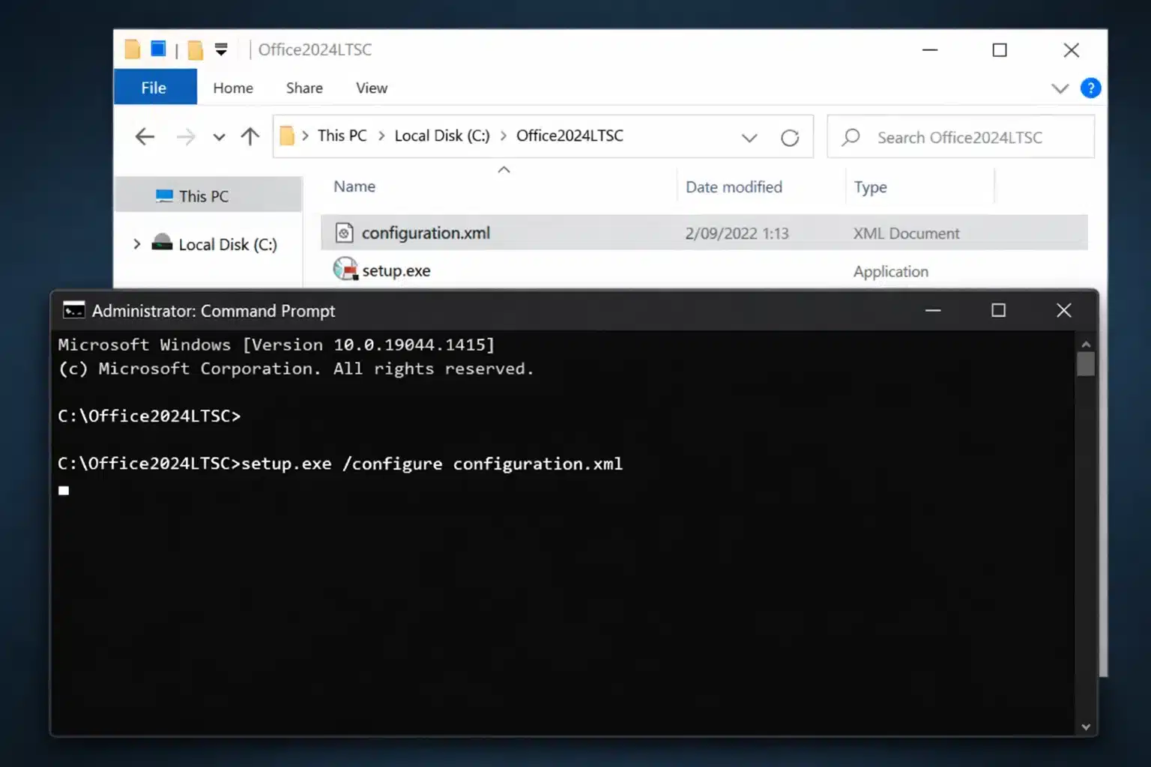Collapse the Name column sort indicator
This screenshot has height=767, width=1151.
pos(504,169)
